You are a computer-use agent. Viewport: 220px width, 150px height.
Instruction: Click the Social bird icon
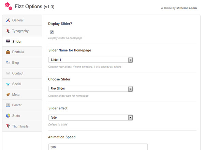point(8,84)
